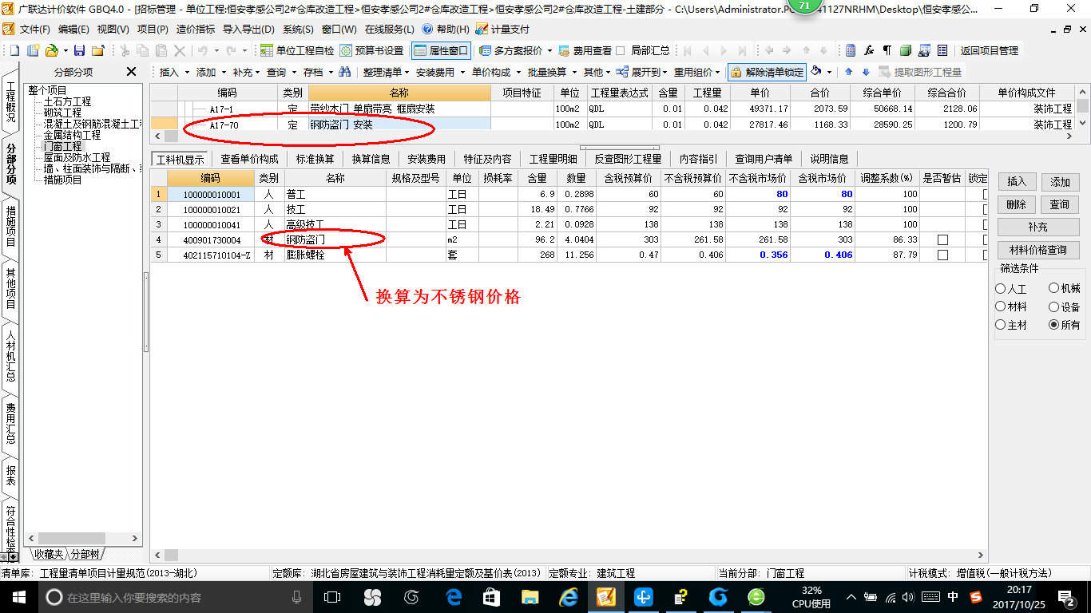The width and height of the screenshot is (1091, 613).
Task: Click the window-with-binoculars icon in toolbar
Action: (924, 50)
